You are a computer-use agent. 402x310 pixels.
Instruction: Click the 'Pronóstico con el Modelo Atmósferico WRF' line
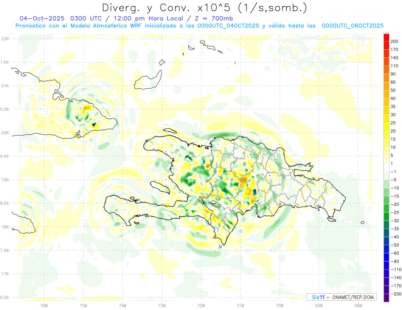(199, 26)
